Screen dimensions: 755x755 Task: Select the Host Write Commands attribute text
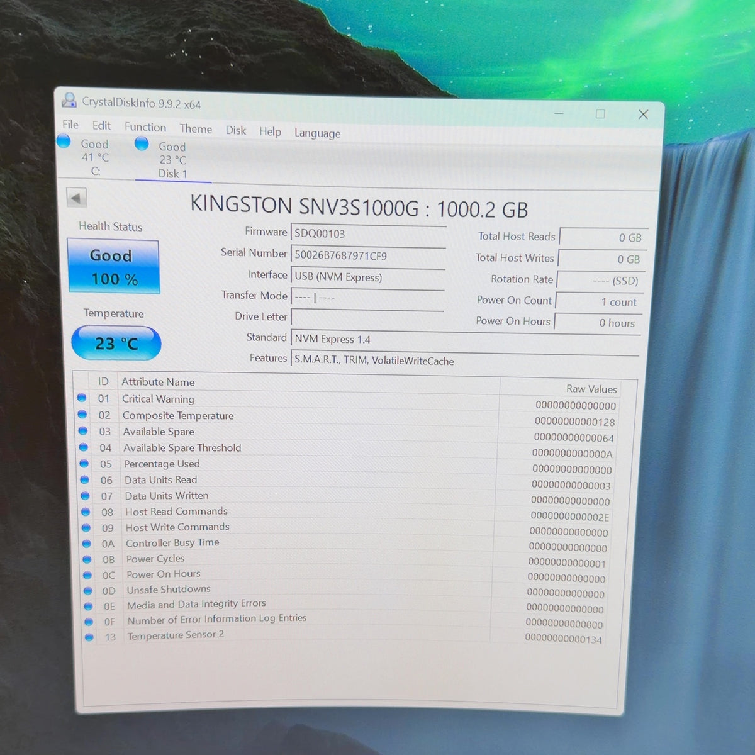pos(177,527)
